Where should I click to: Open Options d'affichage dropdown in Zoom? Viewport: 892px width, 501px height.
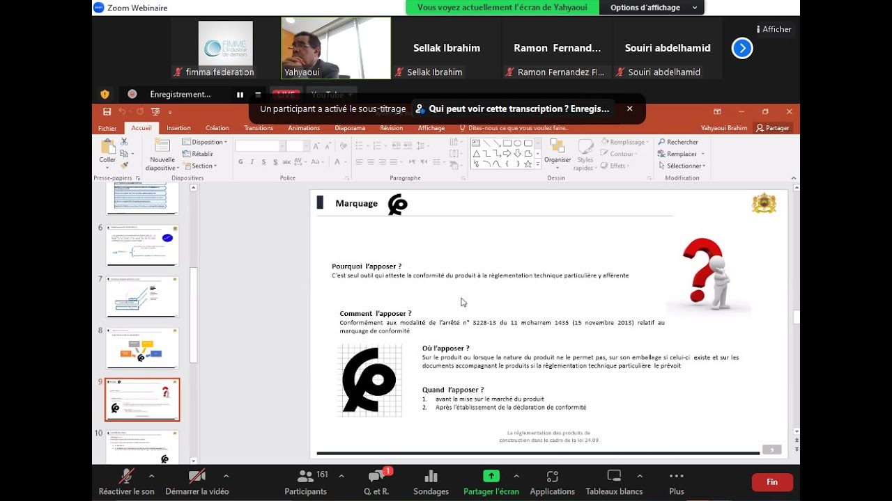[654, 8]
